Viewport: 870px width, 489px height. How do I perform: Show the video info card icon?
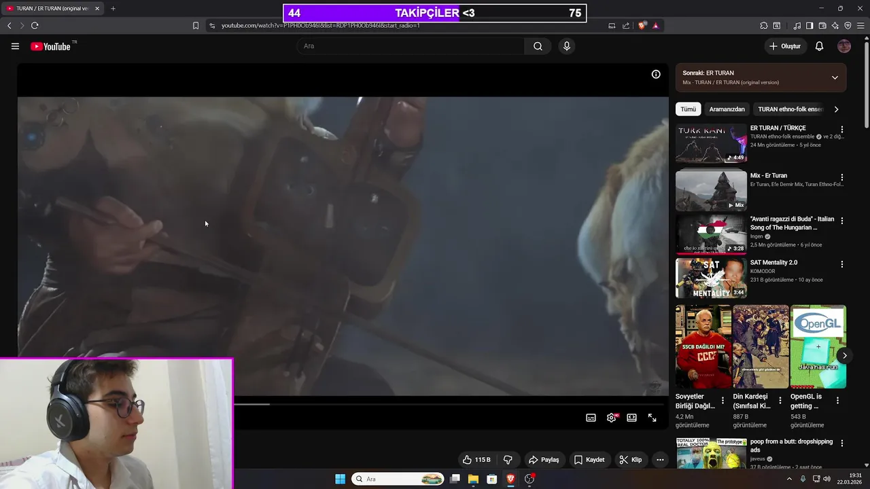pyautogui.click(x=656, y=75)
